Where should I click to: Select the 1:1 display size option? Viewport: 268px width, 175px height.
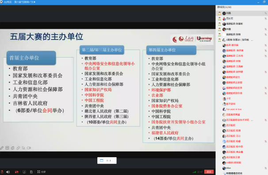click(107, 160)
